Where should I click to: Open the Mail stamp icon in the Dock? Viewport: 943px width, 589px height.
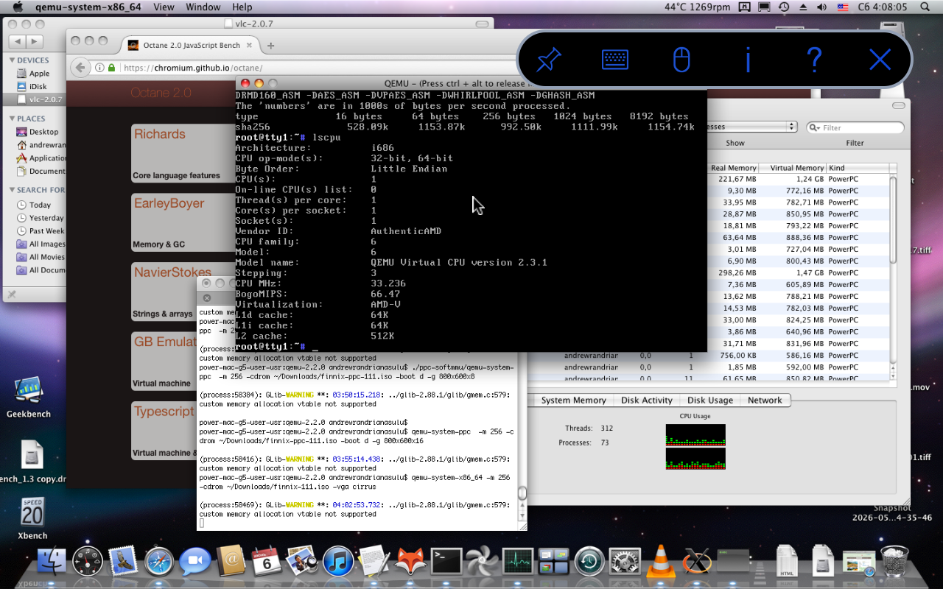(123, 561)
